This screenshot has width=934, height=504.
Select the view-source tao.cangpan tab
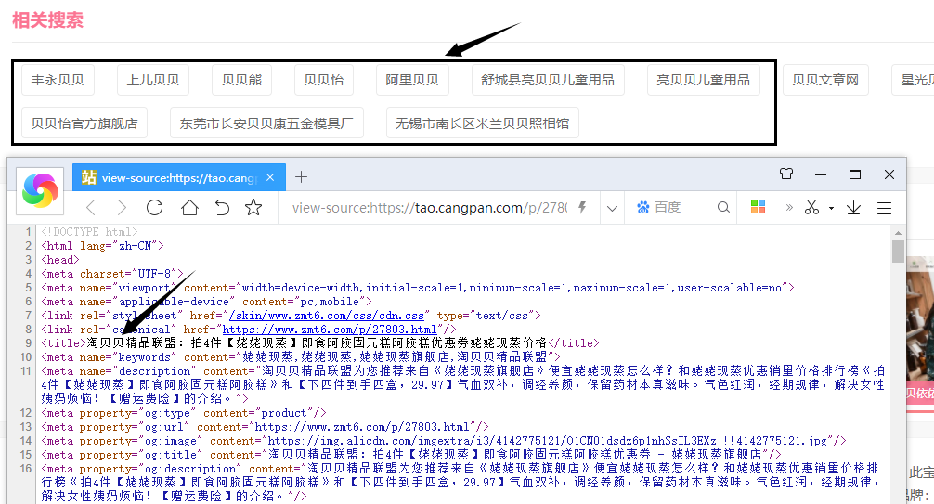178,177
